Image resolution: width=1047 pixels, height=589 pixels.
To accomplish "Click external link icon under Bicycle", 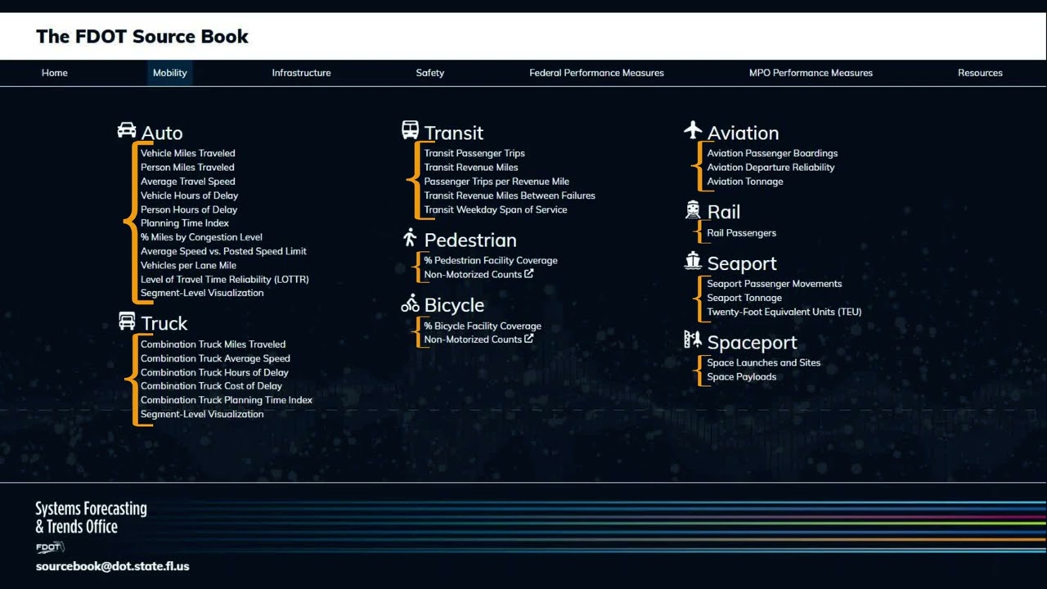I will [529, 339].
